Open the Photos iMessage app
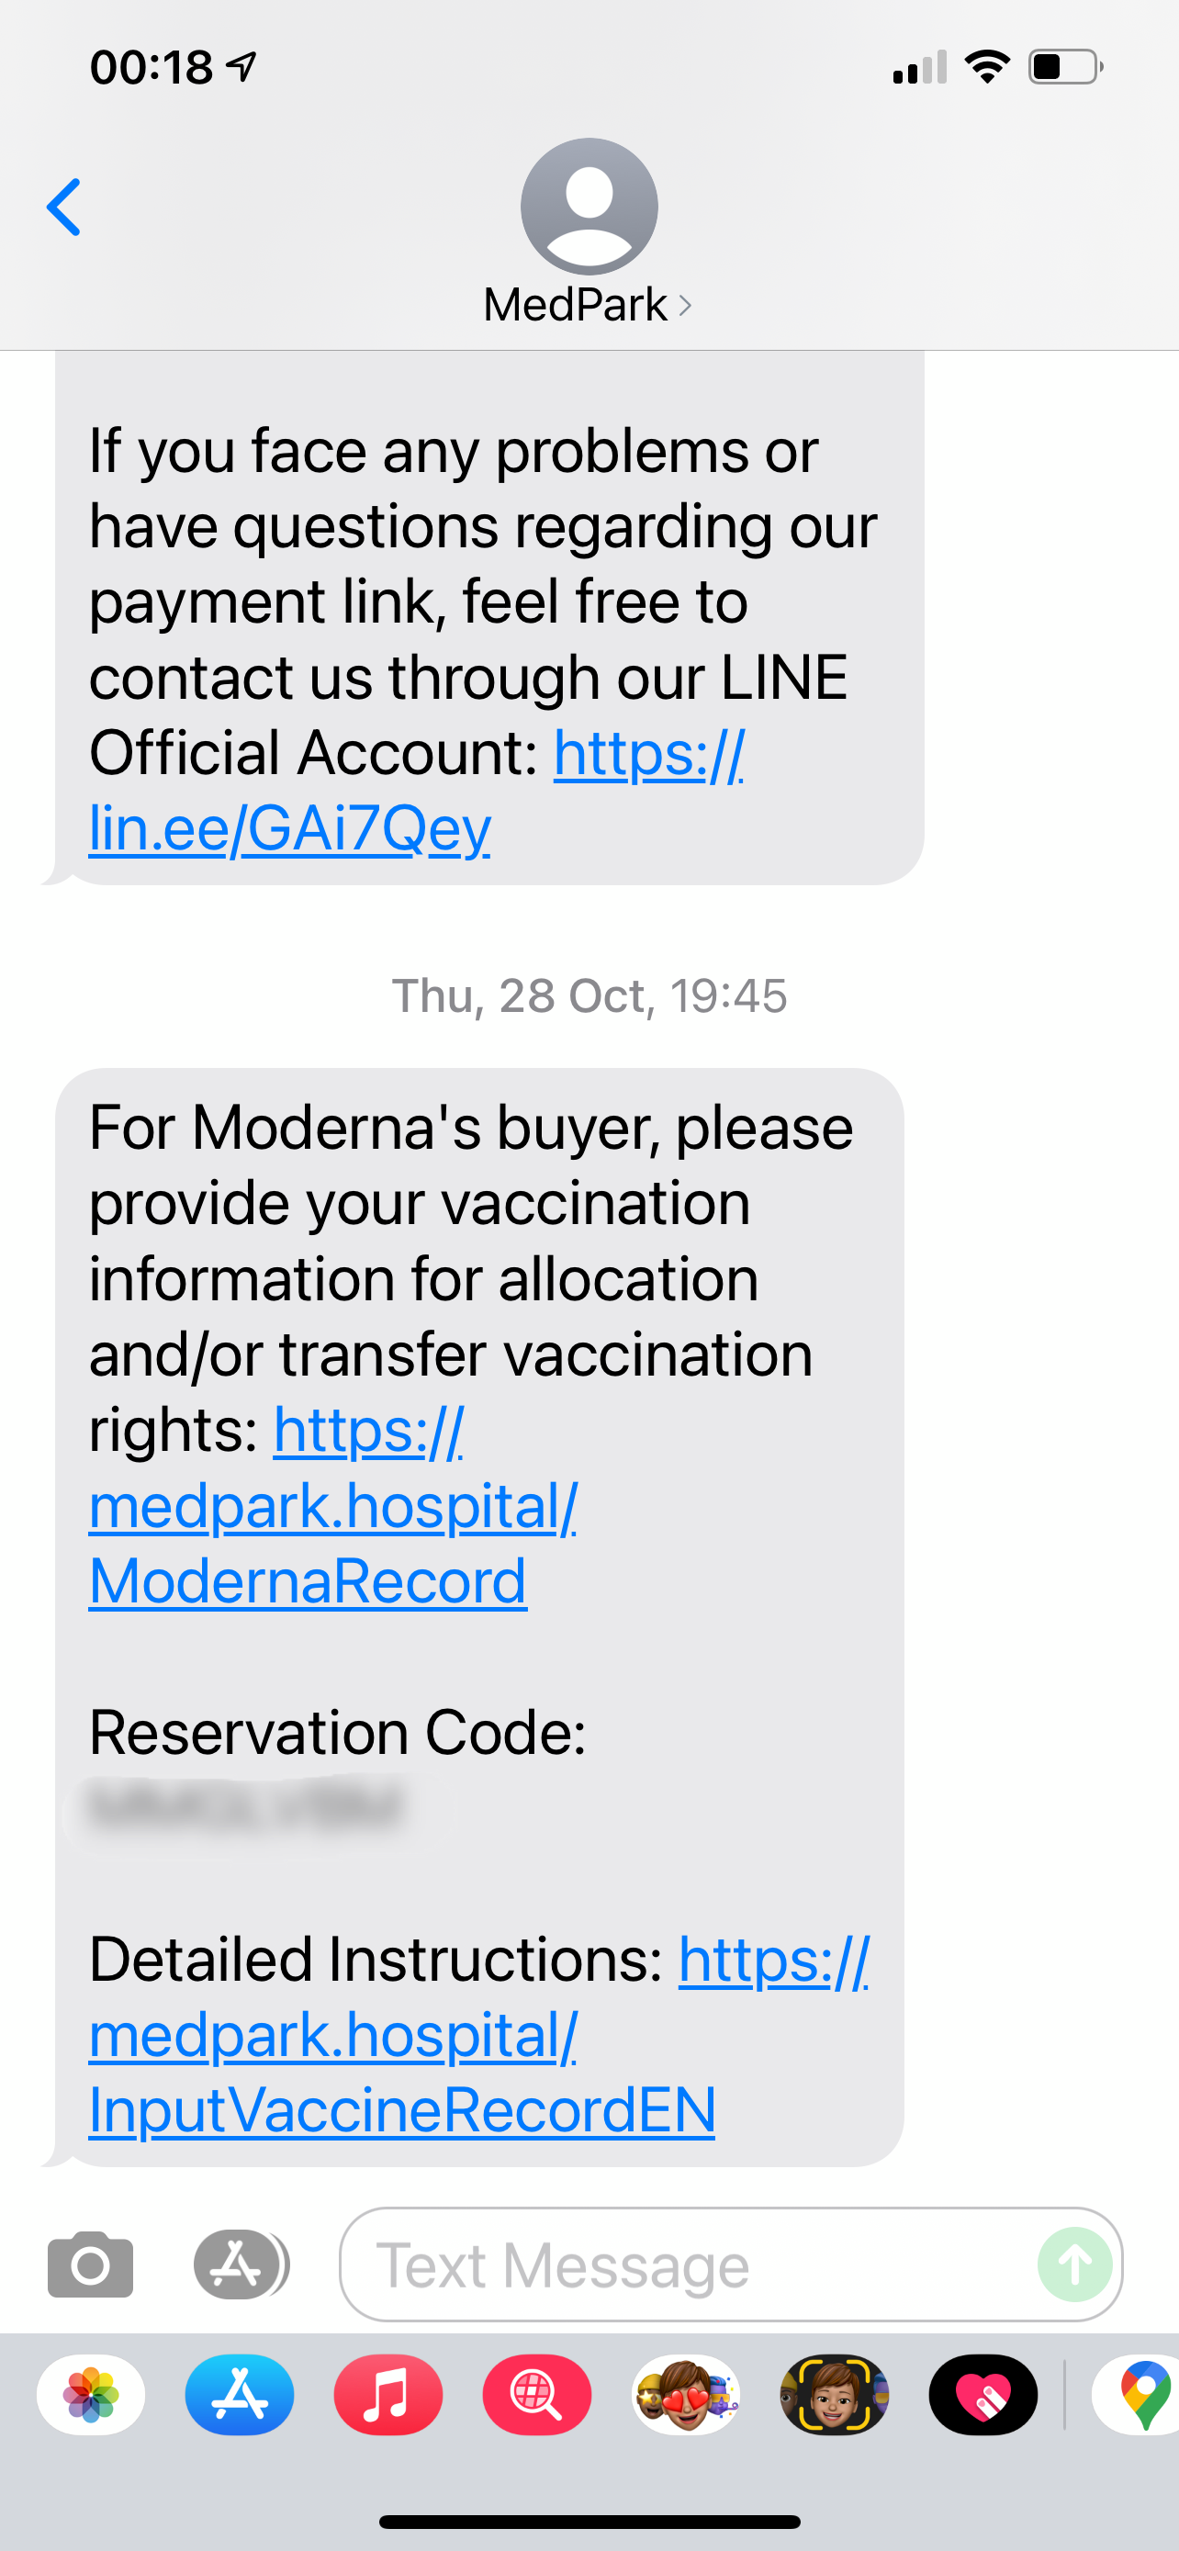The width and height of the screenshot is (1179, 2551). (91, 2395)
